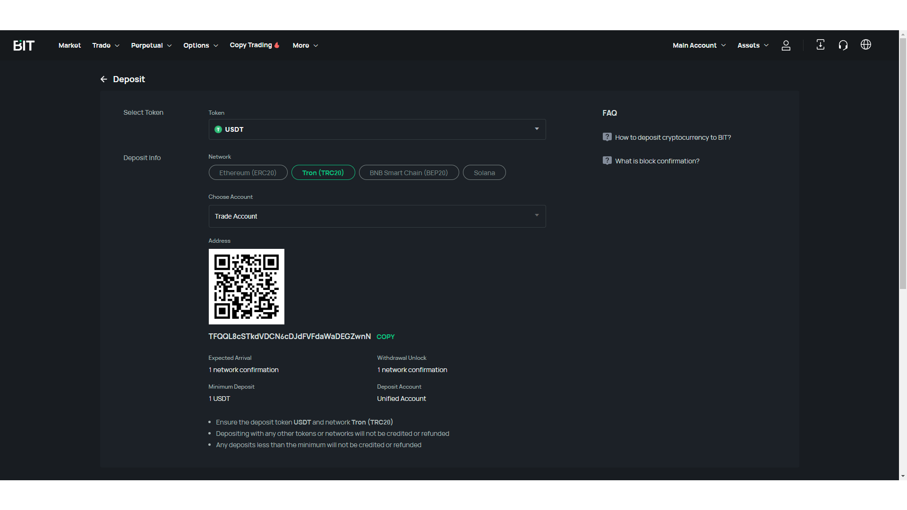Click the USDT token icon
Screen dimensions: 907x510
218,129
